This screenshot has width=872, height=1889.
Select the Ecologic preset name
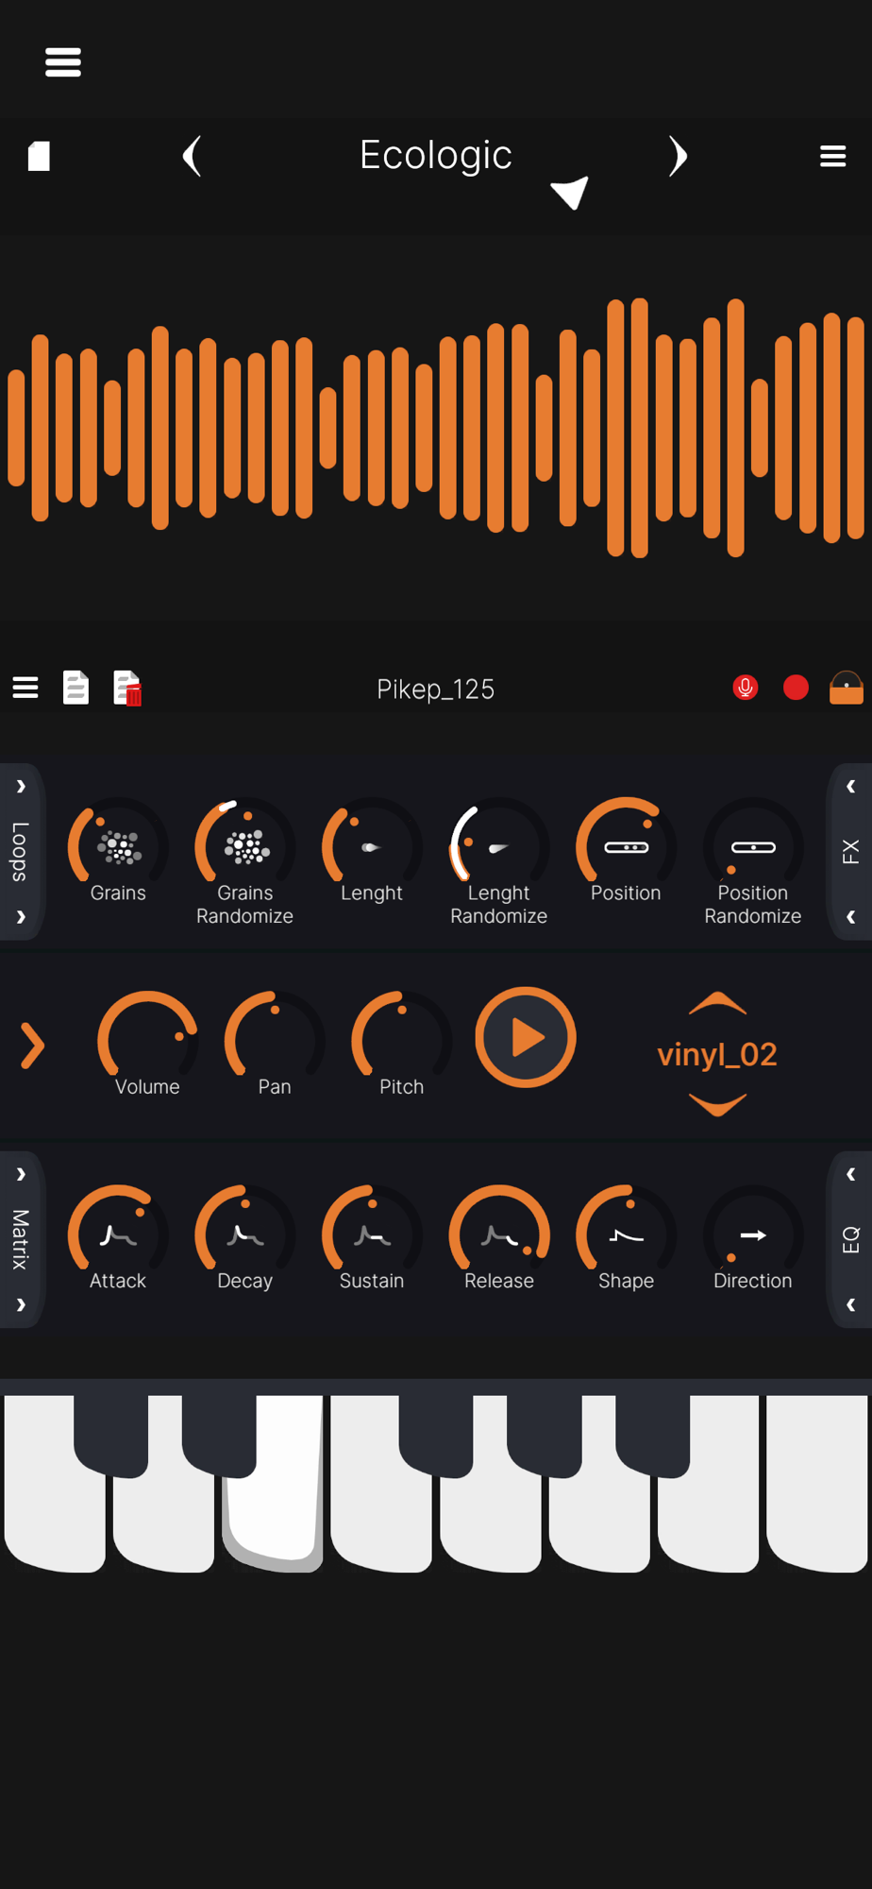pos(435,155)
